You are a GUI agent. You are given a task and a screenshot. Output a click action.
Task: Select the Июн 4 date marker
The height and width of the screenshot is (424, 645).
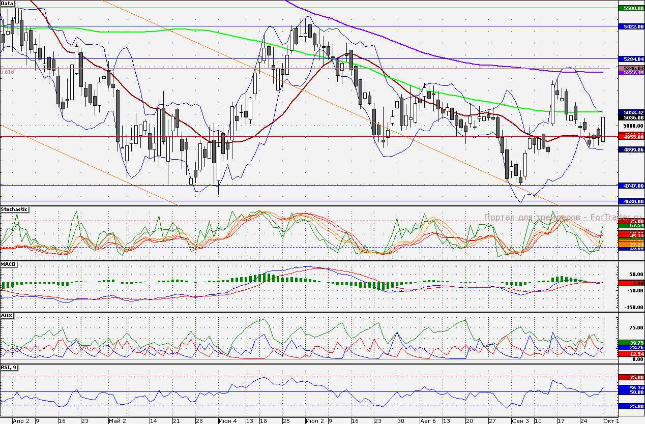coord(227,421)
